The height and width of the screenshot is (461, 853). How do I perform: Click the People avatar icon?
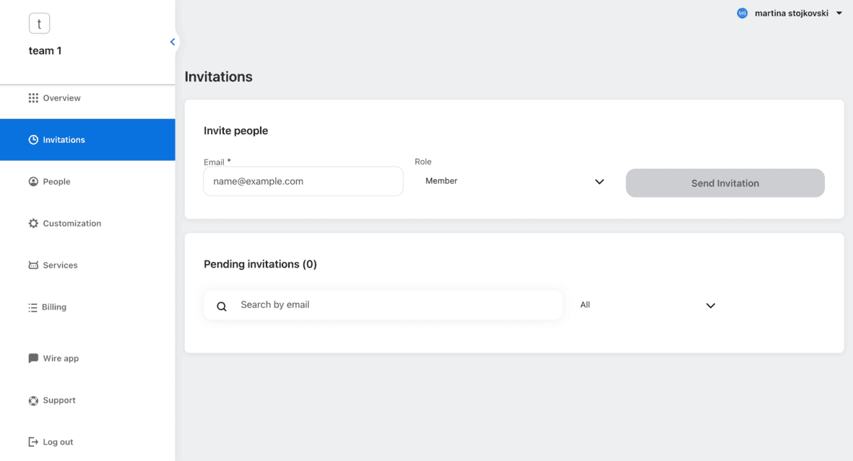click(33, 182)
